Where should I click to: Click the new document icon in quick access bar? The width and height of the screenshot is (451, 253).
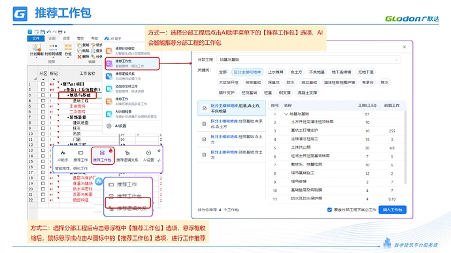[x=37, y=32]
